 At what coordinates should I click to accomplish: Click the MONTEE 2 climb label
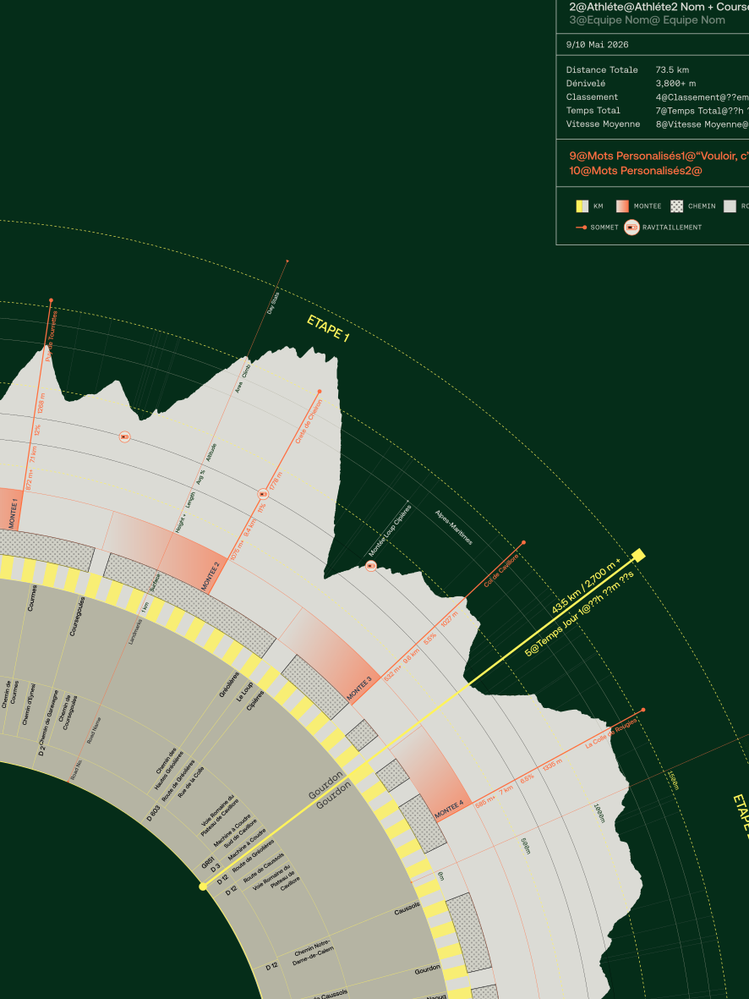click(210, 577)
